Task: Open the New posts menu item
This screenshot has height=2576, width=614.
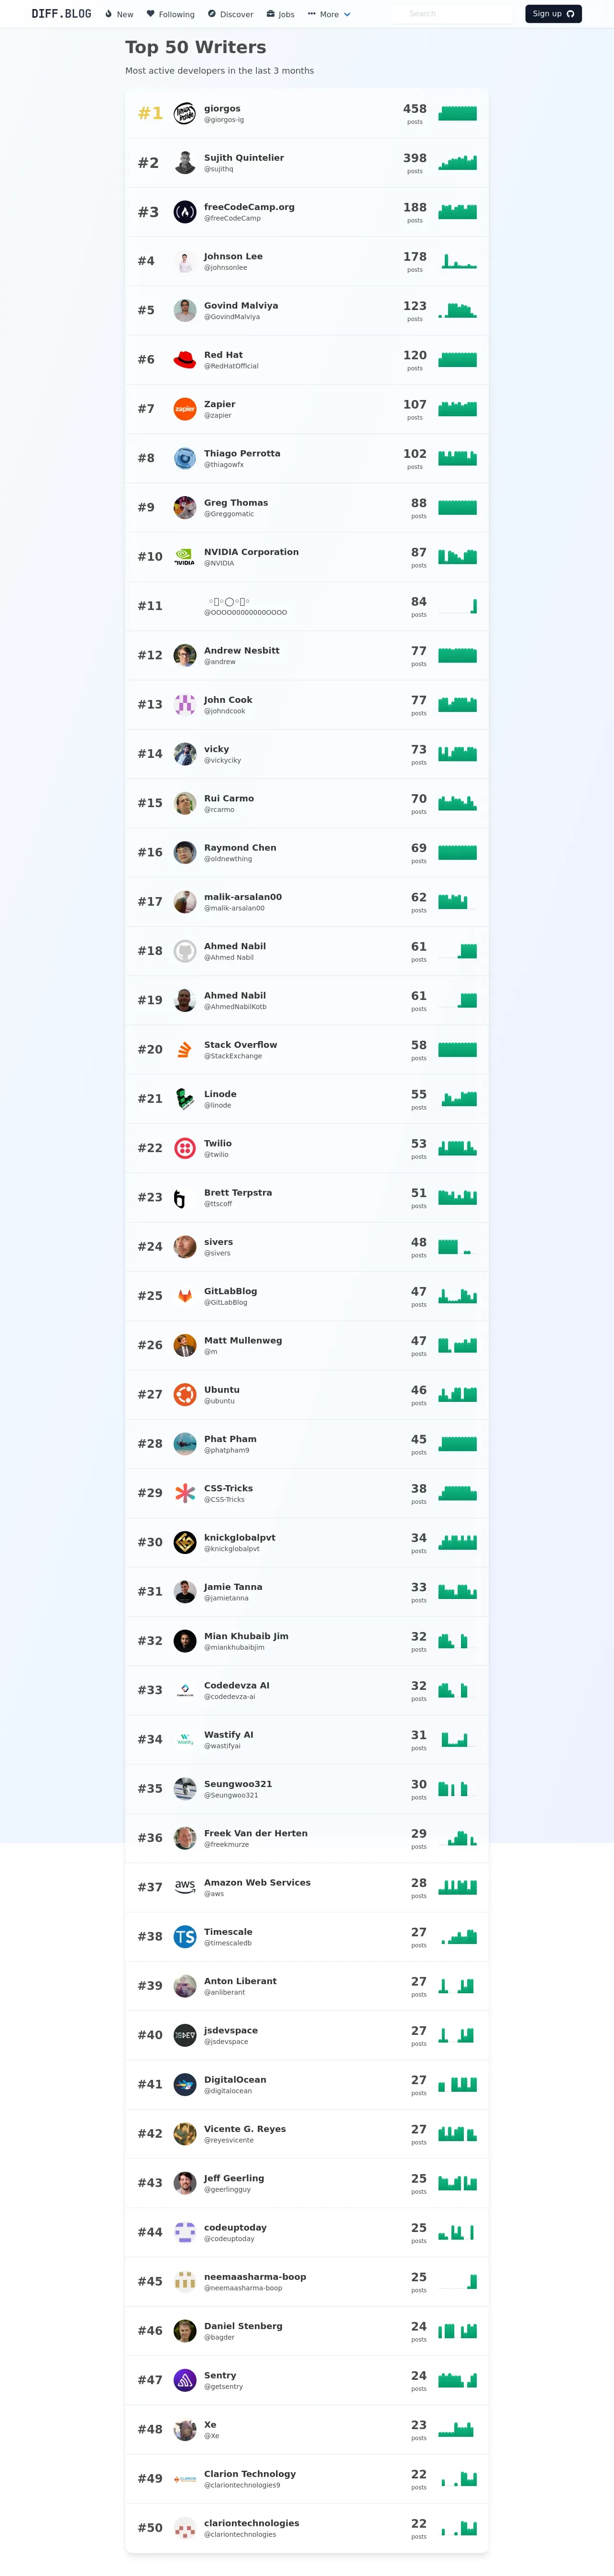Action: click(x=119, y=14)
